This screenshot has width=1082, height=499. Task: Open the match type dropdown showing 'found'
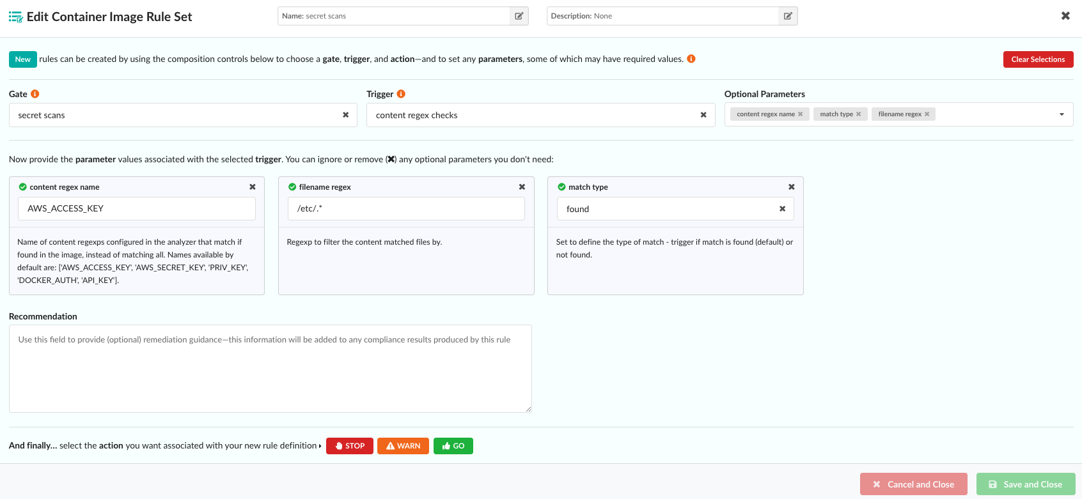click(665, 209)
